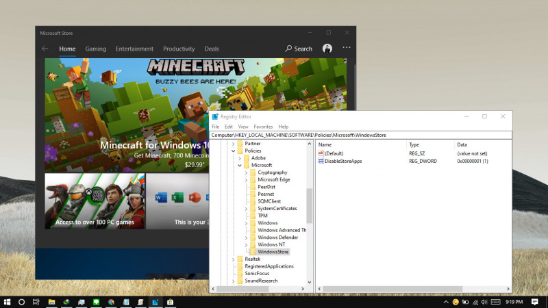
Task: Switch to the Store Entertainment tab
Action: [134, 49]
